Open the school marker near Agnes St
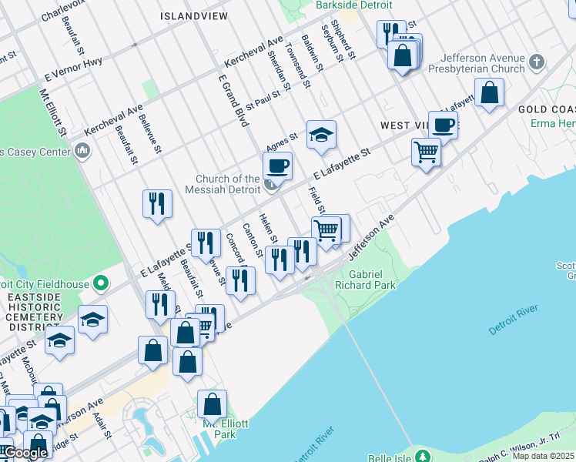The width and height of the screenshot is (576, 462). coord(321,135)
